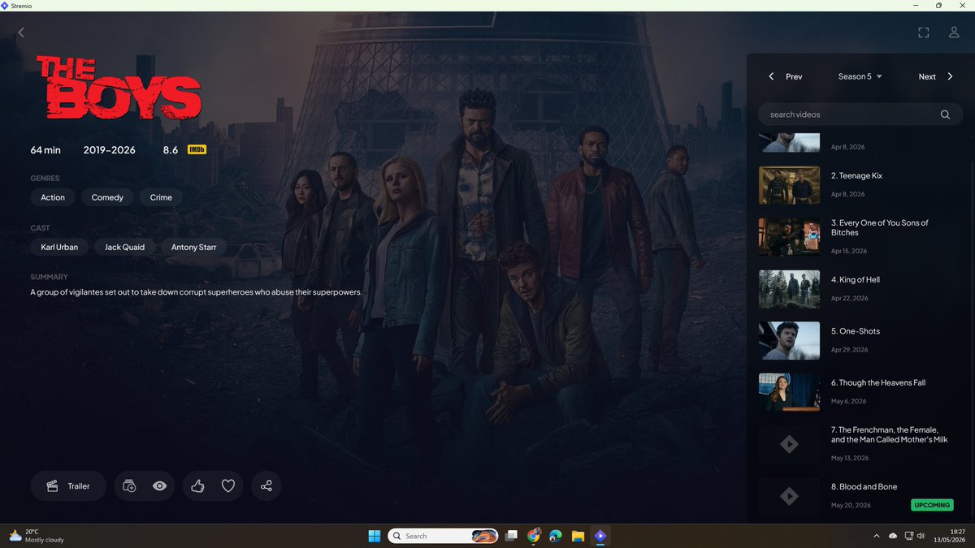This screenshot has height=548, width=975.
Task: Click the 'Apr 29, 2026' date
Action: coord(849,350)
